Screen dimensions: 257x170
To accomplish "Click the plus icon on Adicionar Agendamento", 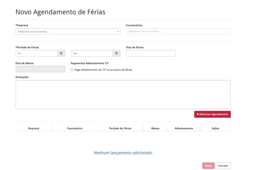I will [198, 114].
